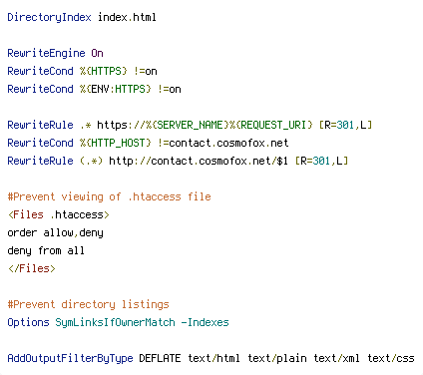Screen dimensions: 423x375
Task: Click the 'text/css' MIME type
Action: tap(391, 358)
